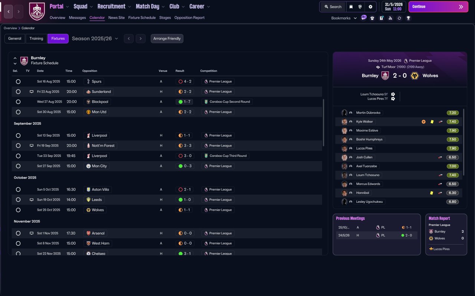Click the Arrange Friendly button

(x=167, y=38)
